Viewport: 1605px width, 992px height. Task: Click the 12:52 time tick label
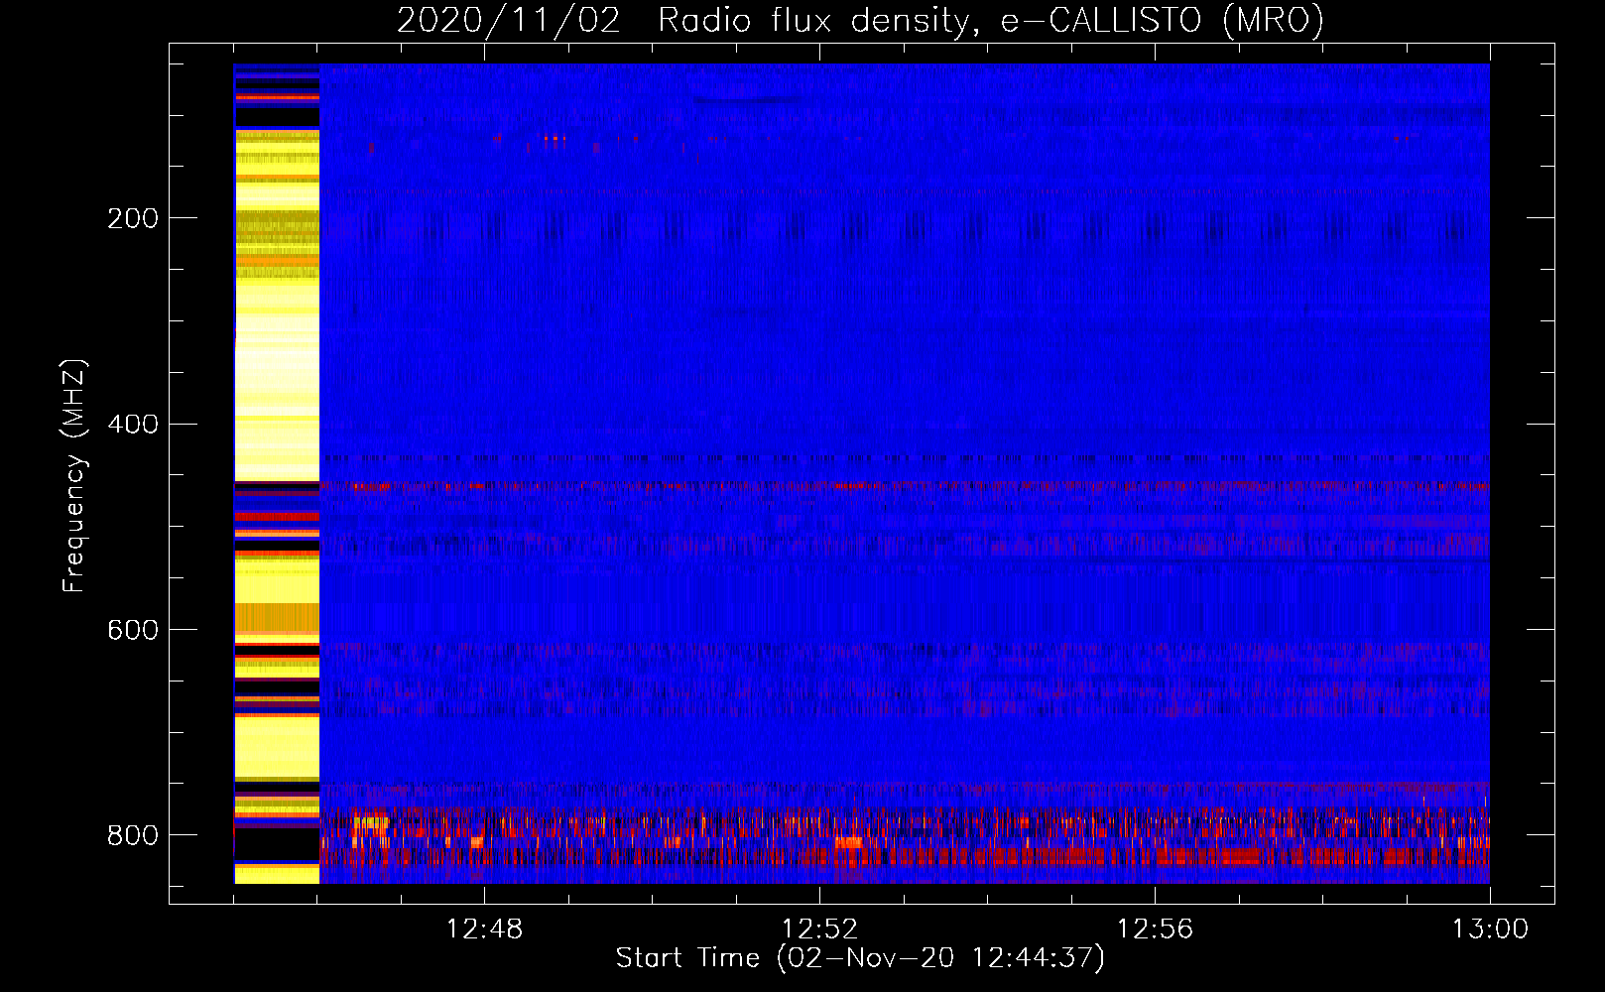819,930
